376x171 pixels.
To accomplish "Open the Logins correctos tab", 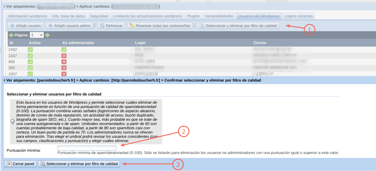I will [x=299, y=16].
